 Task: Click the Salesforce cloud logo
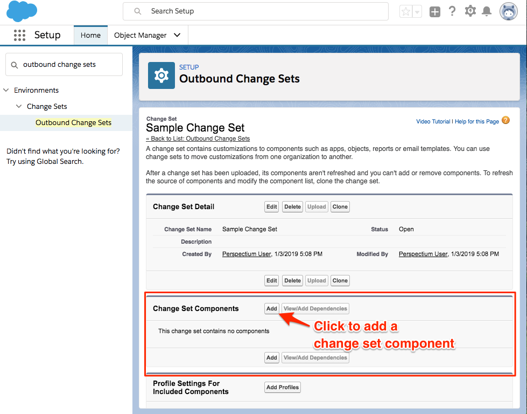point(22,11)
